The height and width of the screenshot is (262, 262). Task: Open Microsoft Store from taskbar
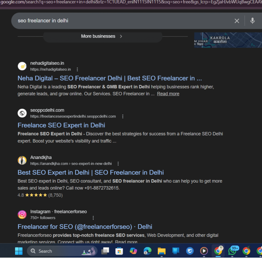119,251
